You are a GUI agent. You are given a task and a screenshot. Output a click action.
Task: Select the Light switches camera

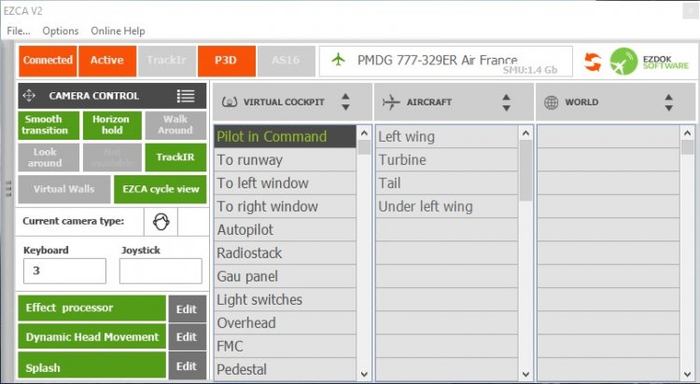285,299
